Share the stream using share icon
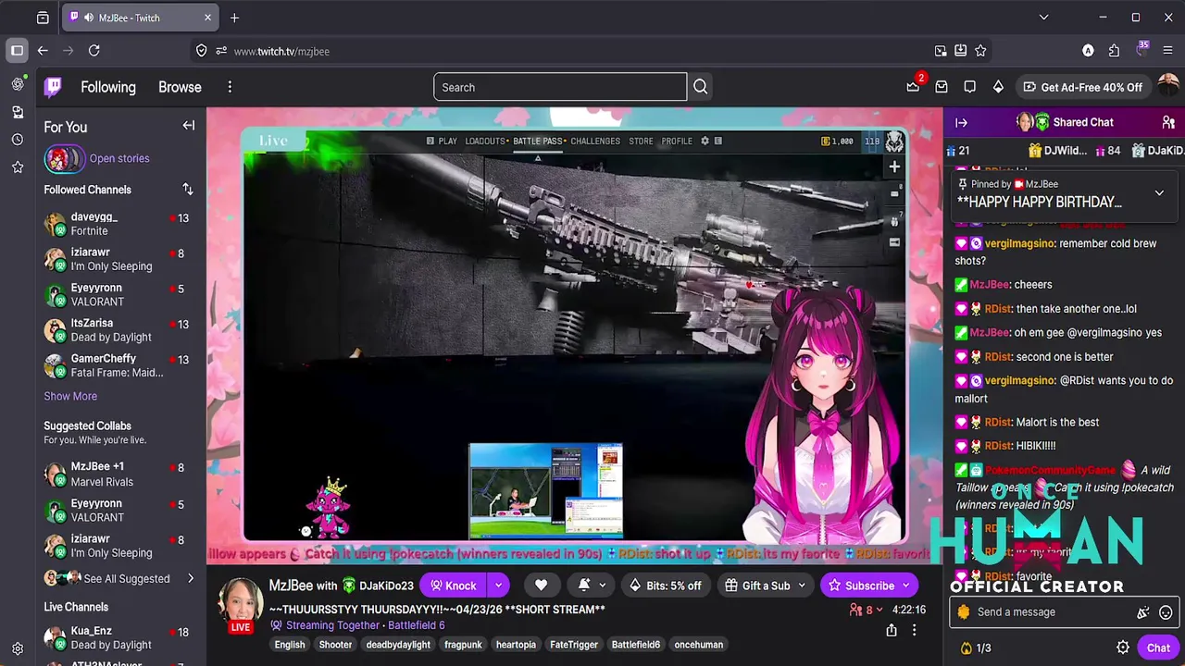1185x666 pixels. pos(891,630)
